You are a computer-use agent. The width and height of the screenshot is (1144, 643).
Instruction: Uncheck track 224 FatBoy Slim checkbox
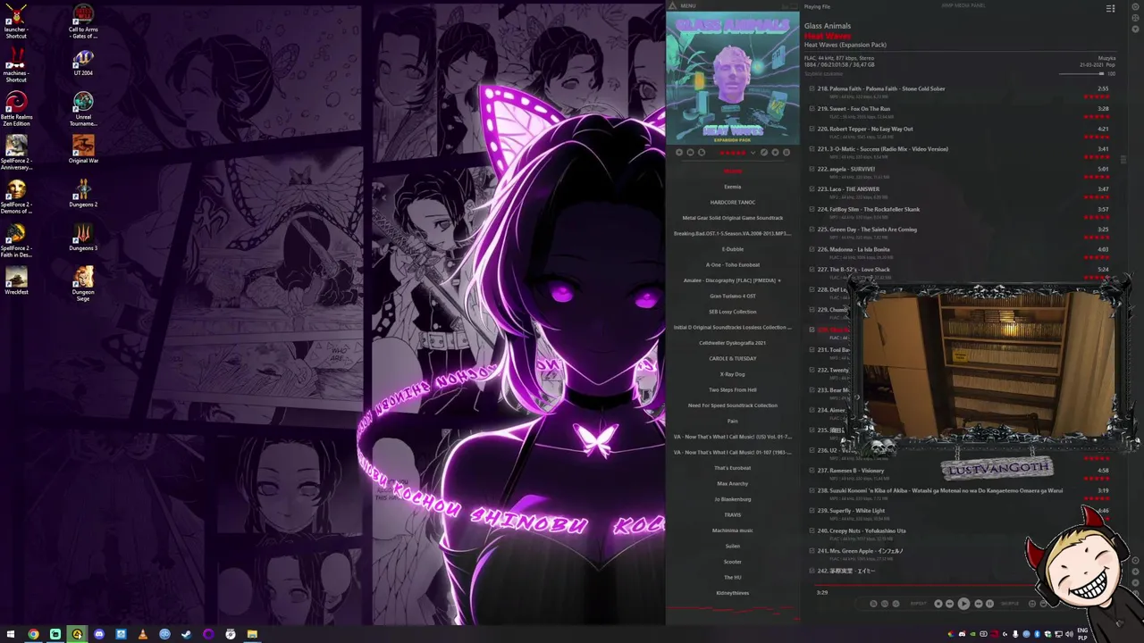click(x=812, y=209)
